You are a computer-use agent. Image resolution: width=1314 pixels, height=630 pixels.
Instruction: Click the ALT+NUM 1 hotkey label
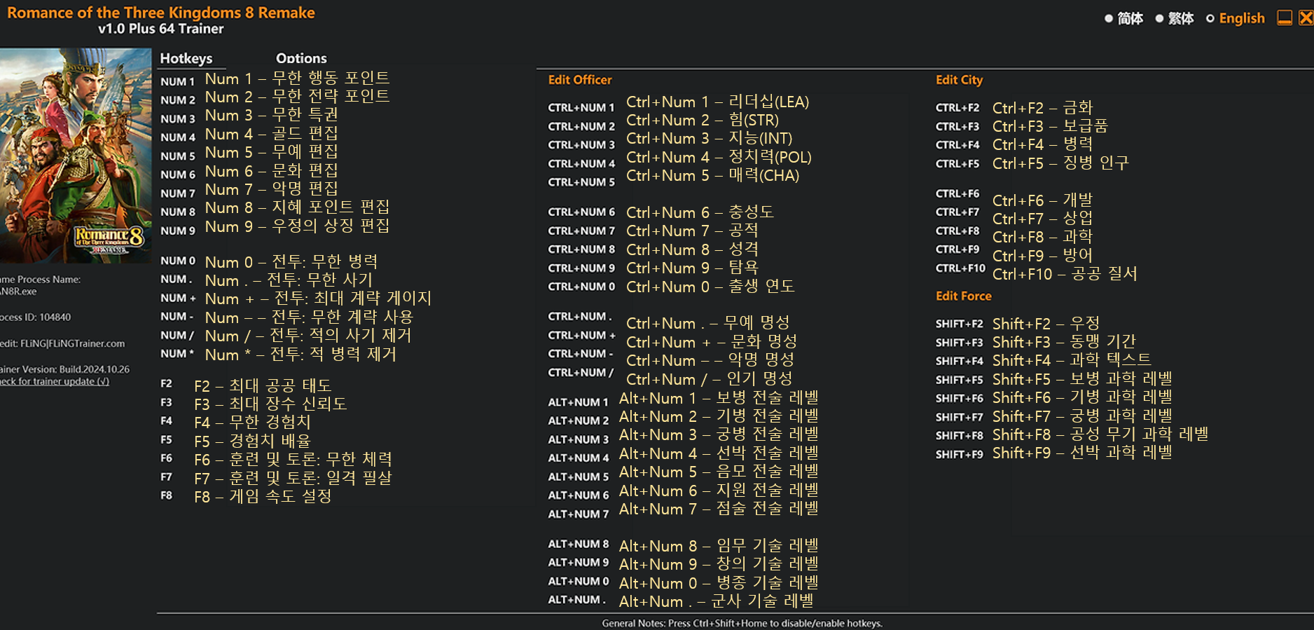point(579,402)
